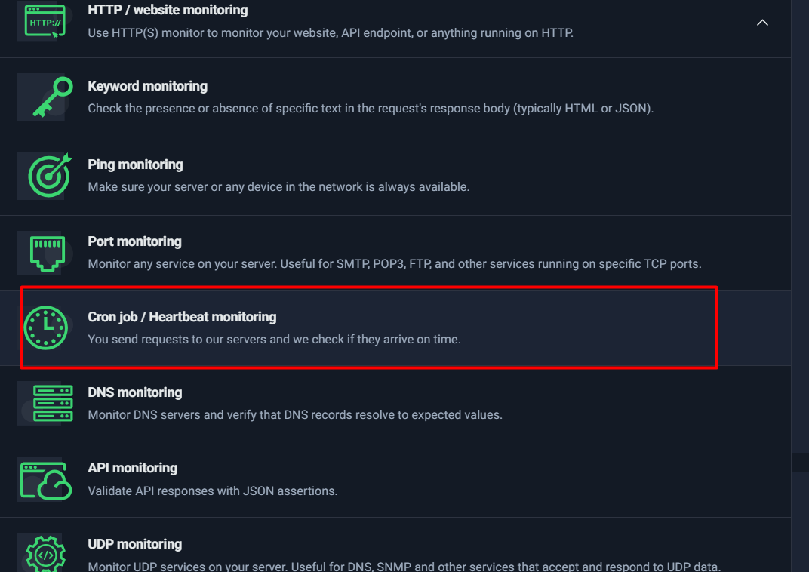This screenshot has height=572, width=809.
Task: Choose the Port monitoring title
Action: click(x=134, y=241)
